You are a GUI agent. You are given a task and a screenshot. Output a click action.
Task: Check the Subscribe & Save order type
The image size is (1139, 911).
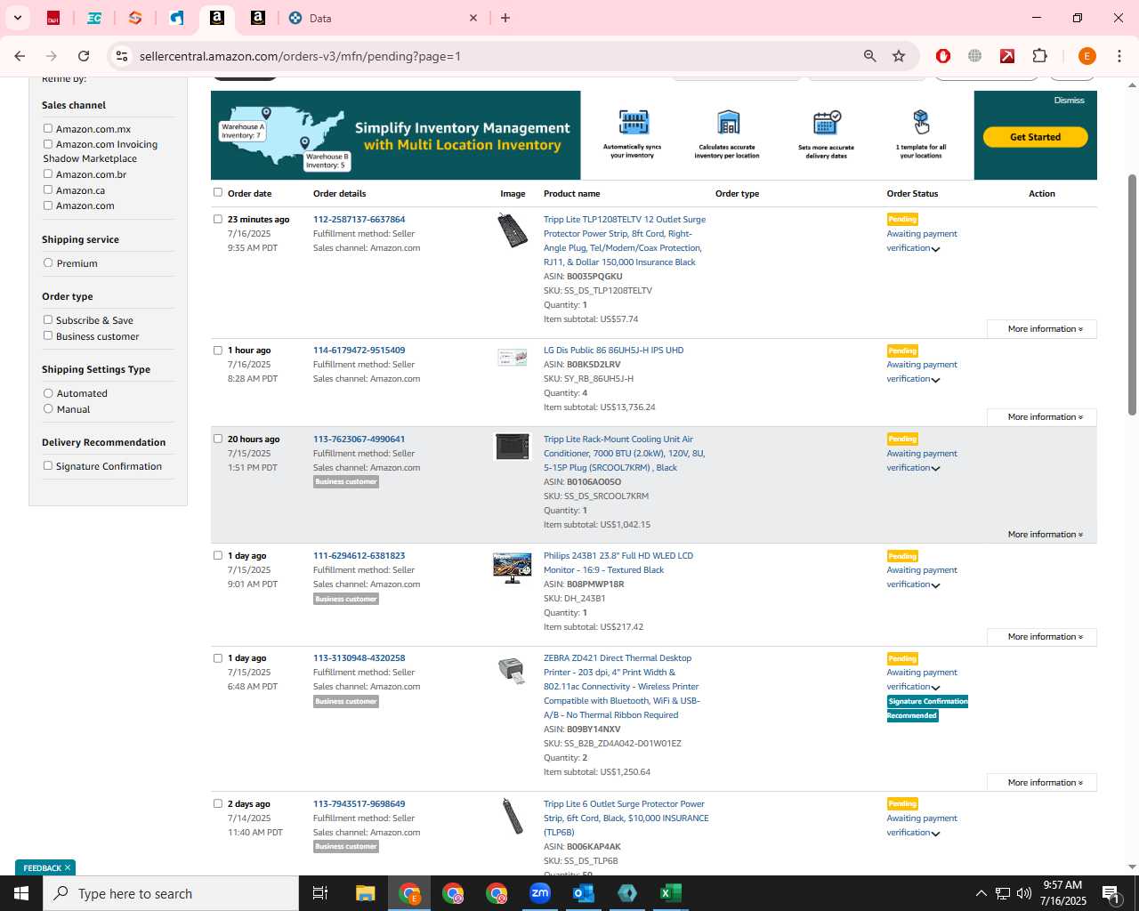pos(48,319)
